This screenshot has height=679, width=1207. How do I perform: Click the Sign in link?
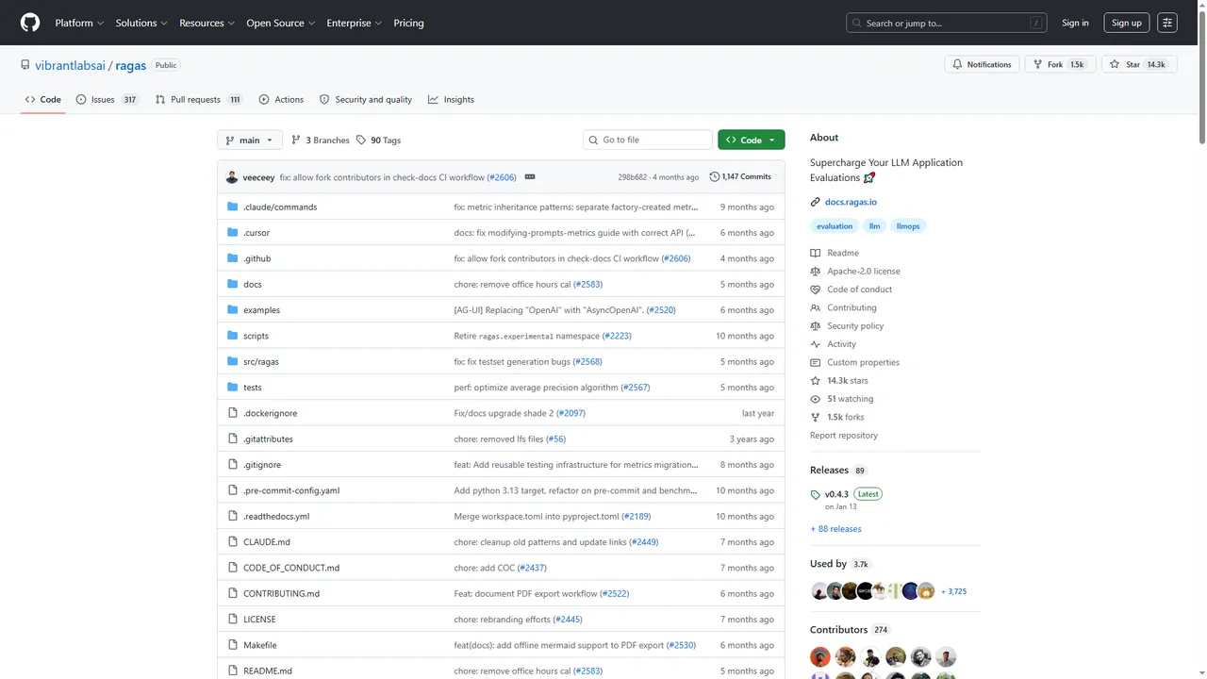pos(1075,23)
